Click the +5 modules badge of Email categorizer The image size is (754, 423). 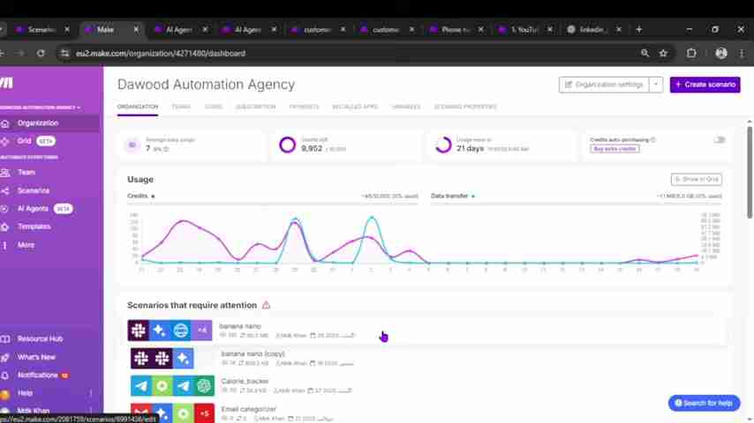(204, 413)
